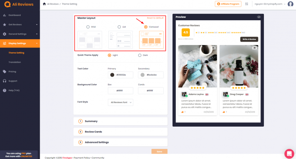The height and width of the screenshot is (159, 296).
Task: Click camera icon on Adams Leyine's photo
Action: point(213,48)
